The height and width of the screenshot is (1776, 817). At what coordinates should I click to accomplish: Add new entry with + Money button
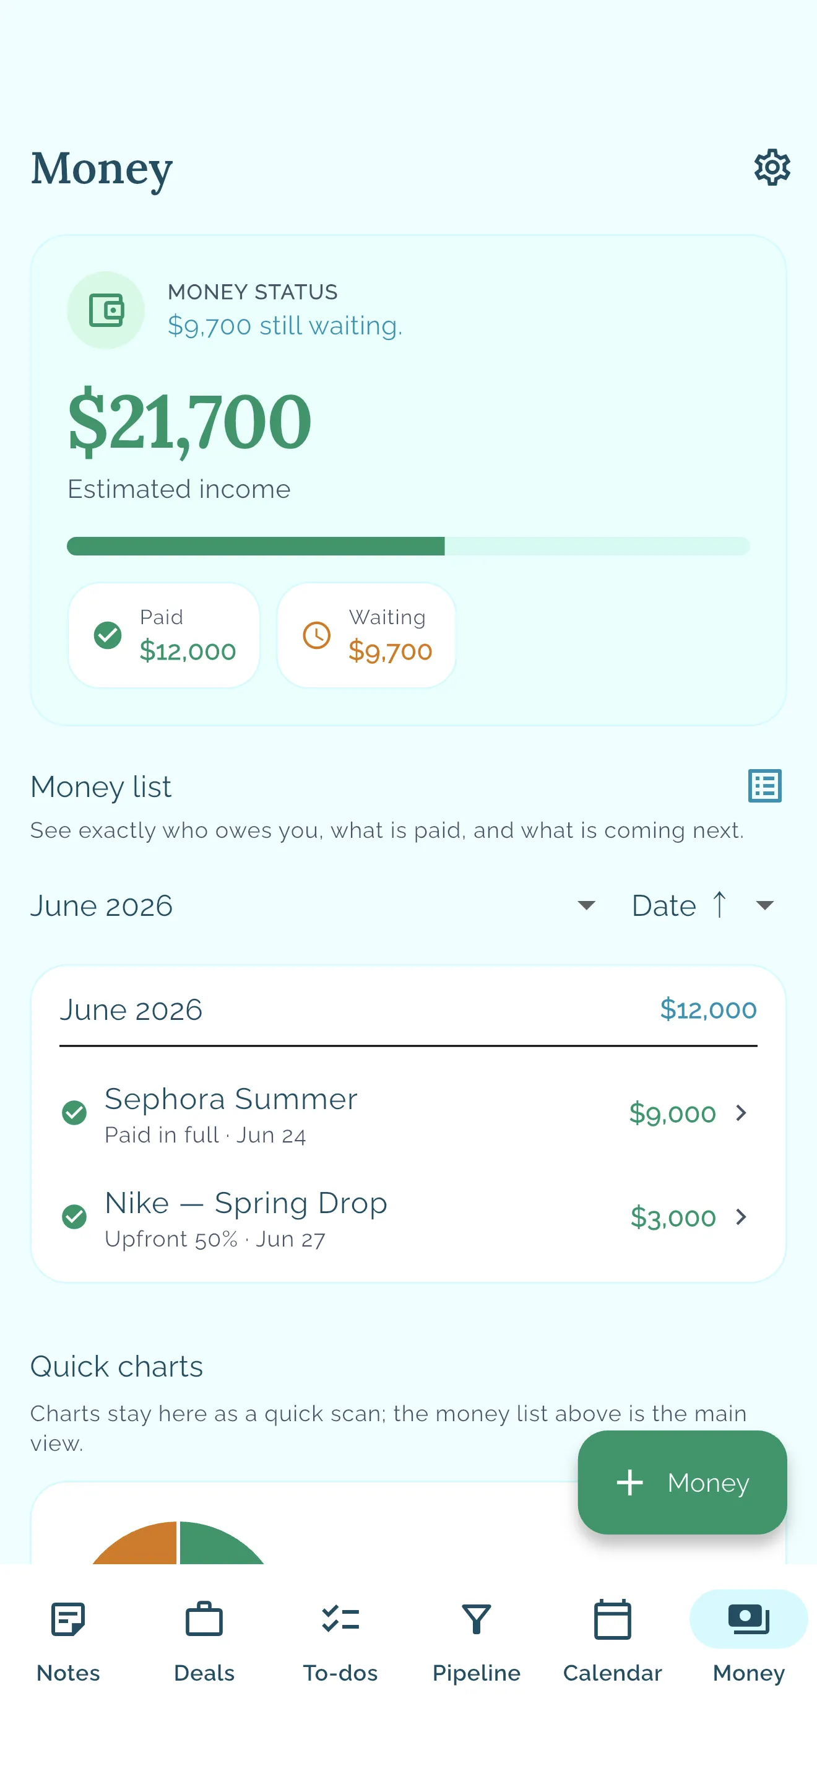tap(682, 1482)
